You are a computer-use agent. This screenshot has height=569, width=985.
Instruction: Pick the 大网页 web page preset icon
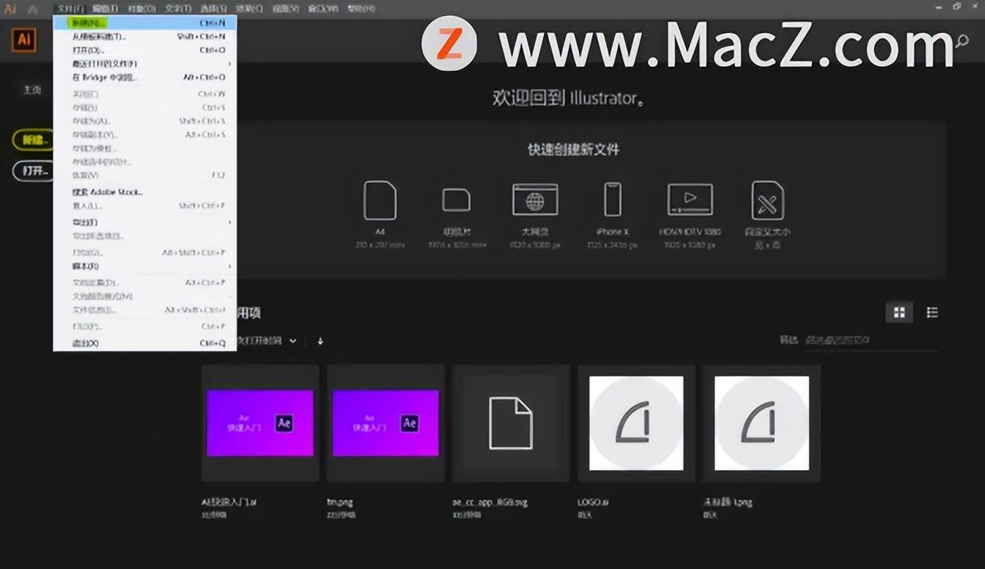[535, 200]
